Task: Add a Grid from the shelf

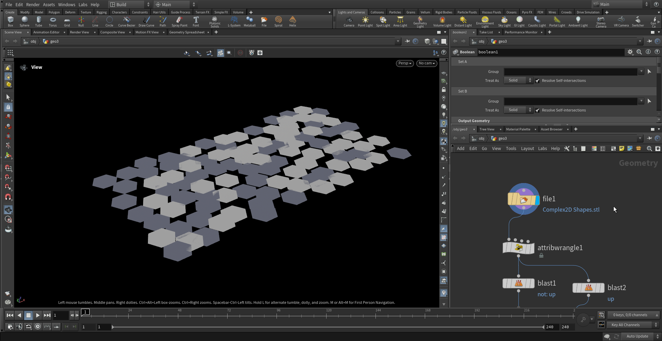Action: coord(67,21)
